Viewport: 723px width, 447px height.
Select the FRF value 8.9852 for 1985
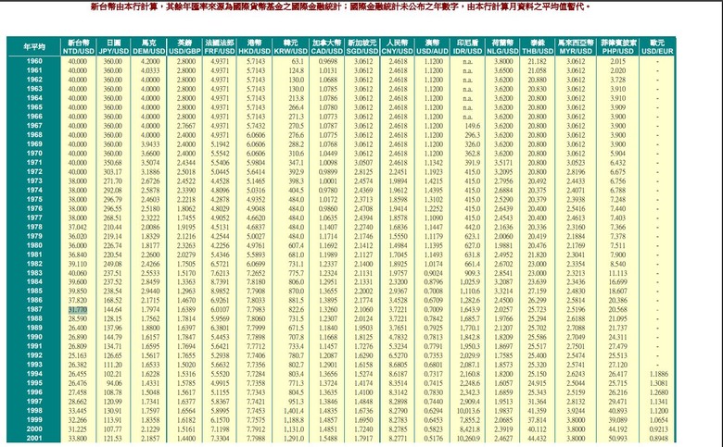click(220, 292)
